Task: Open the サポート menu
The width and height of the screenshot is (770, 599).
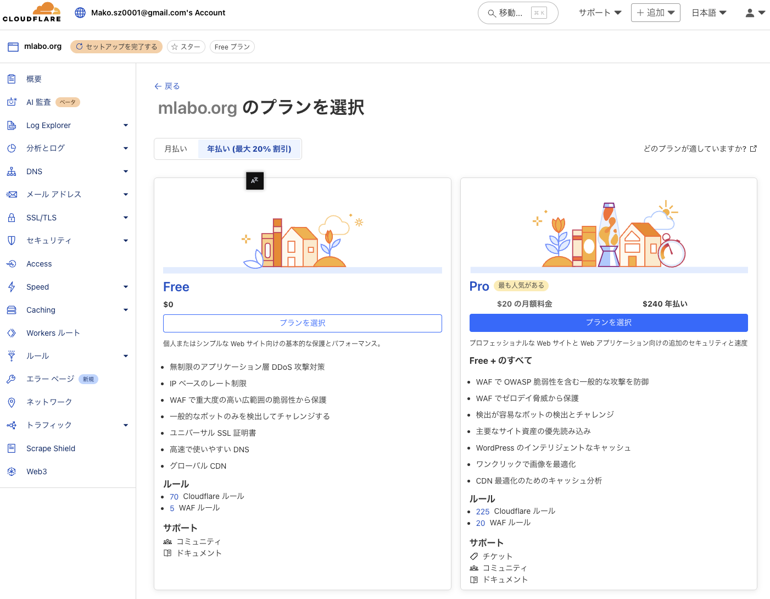Action: (599, 12)
